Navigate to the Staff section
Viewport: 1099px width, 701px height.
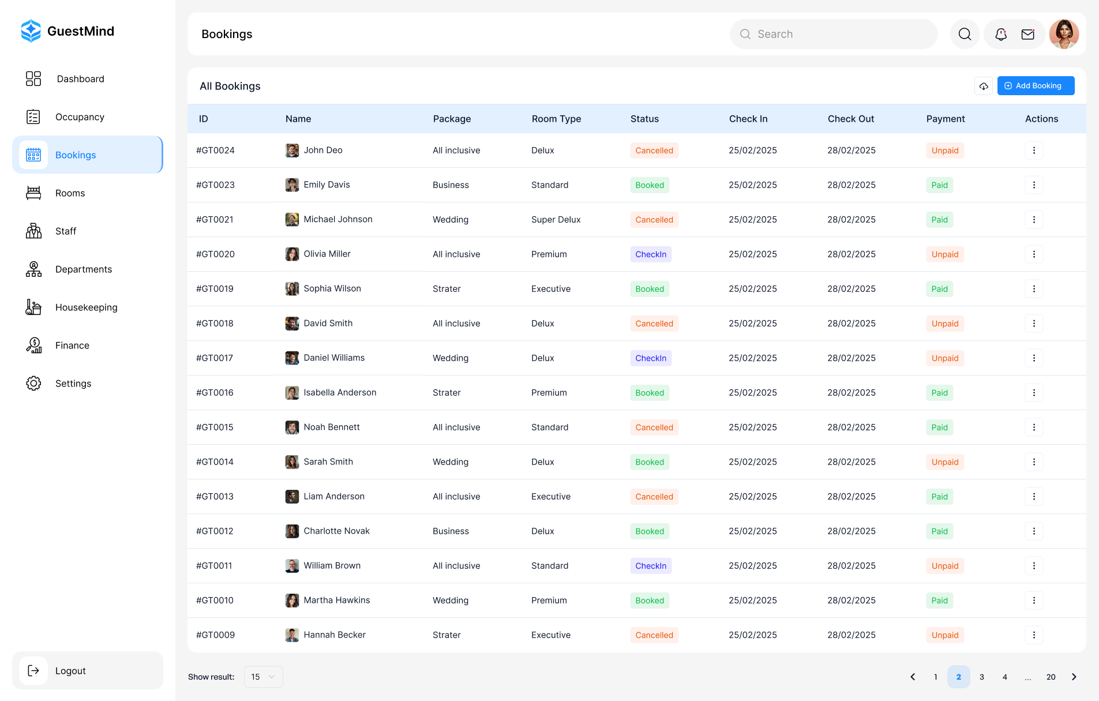pyautogui.click(x=65, y=231)
